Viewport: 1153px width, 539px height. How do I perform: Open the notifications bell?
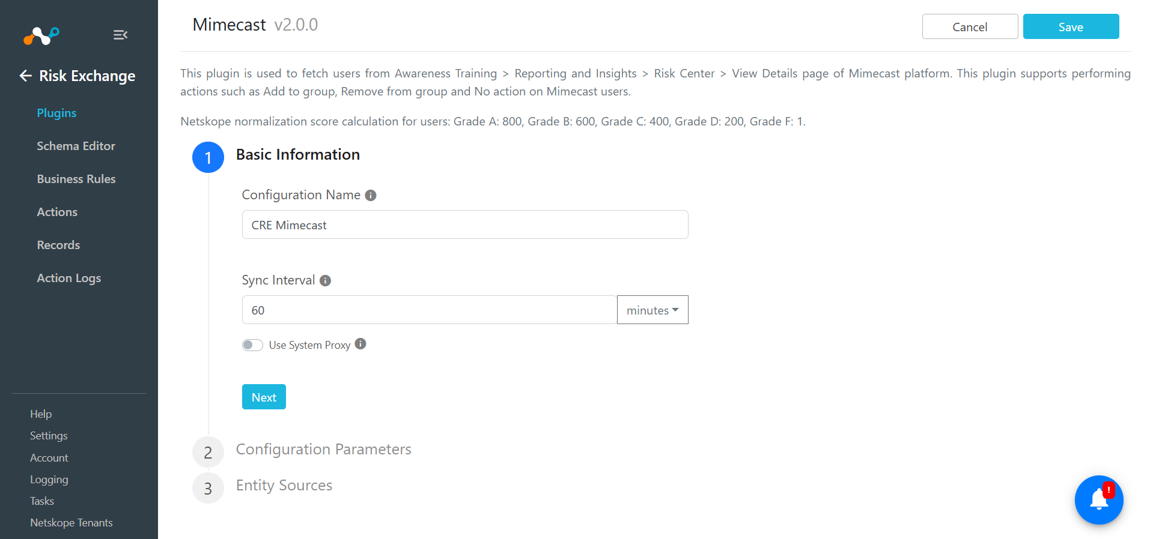pos(1099,499)
